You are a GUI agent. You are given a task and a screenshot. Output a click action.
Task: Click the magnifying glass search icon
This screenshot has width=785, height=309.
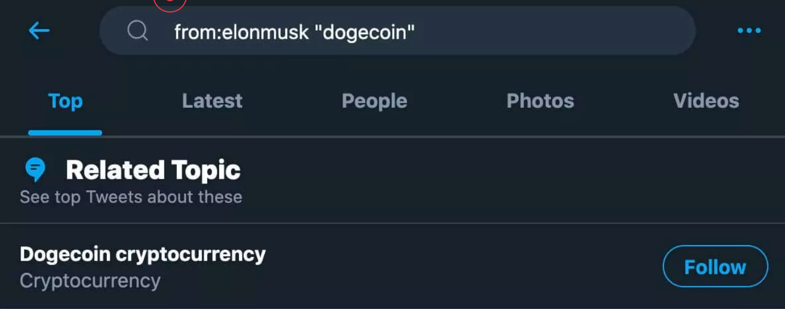pyautogui.click(x=137, y=30)
